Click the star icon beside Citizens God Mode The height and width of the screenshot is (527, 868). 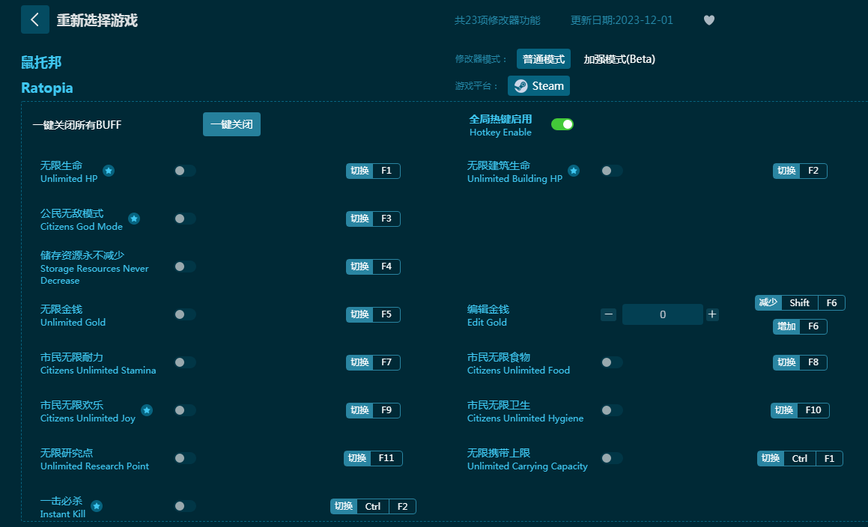pyautogui.click(x=134, y=219)
